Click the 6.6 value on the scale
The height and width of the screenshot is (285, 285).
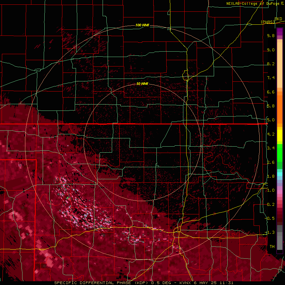[271, 92]
